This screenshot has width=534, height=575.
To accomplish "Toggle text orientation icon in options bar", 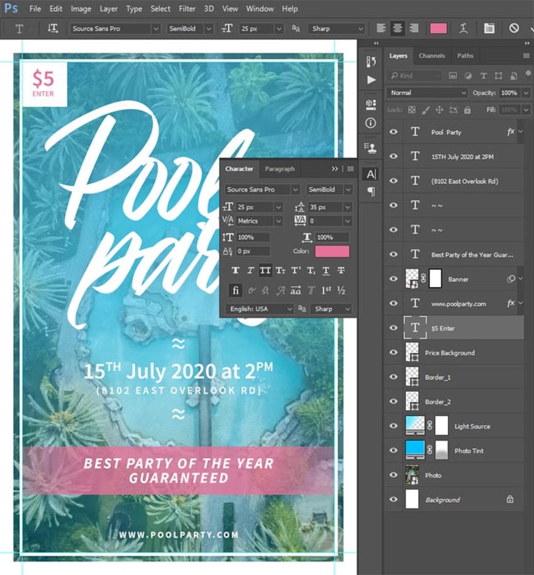I will pyautogui.click(x=53, y=28).
